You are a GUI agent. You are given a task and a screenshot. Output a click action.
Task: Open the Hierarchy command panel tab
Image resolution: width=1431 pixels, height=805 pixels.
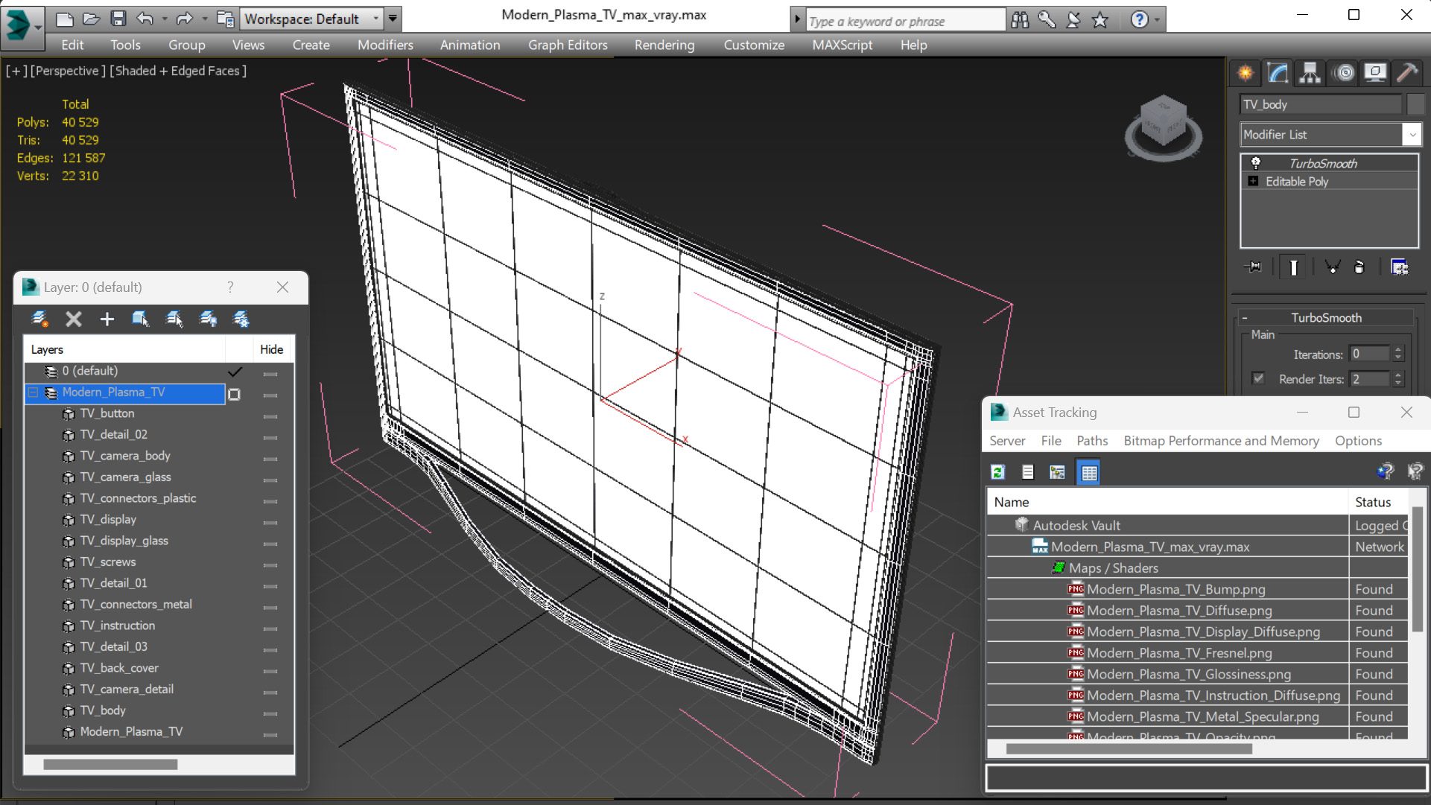pyautogui.click(x=1310, y=72)
